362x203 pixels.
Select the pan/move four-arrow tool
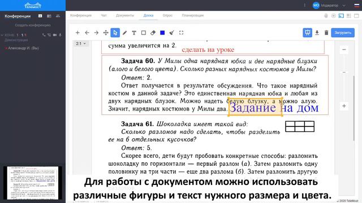coord(106,33)
